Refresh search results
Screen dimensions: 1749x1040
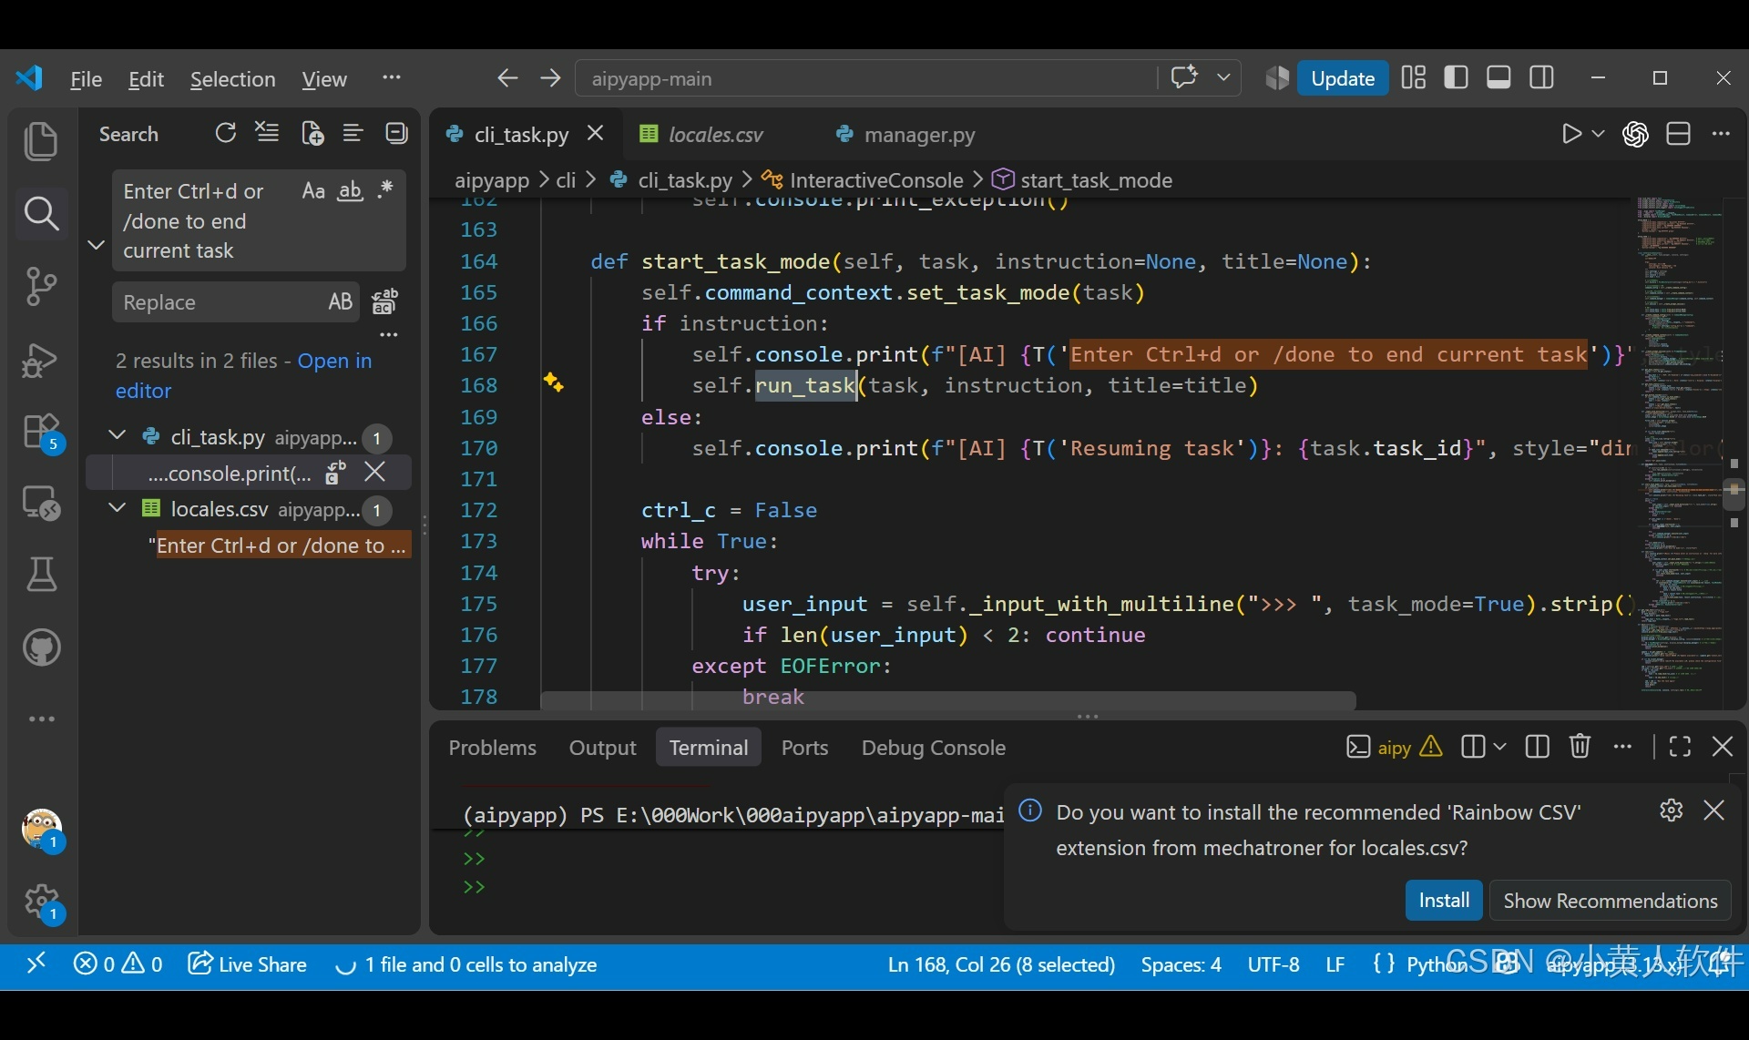225,134
